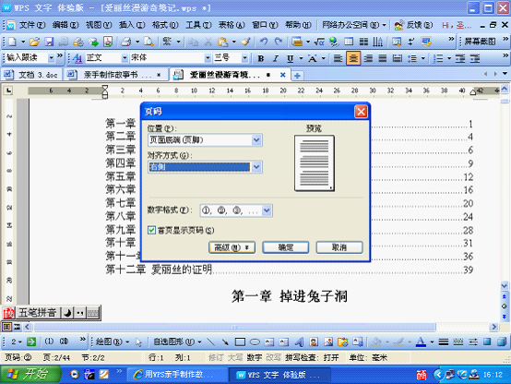Click the Open folder icon
This screenshot has width=511, height=384.
click(x=34, y=42)
